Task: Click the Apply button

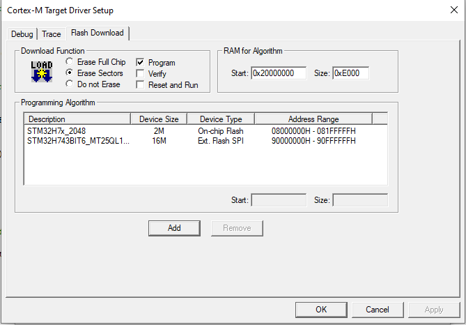Action: [x=434, y=310]
